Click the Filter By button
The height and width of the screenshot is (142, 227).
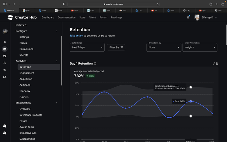tap(116, 47)
